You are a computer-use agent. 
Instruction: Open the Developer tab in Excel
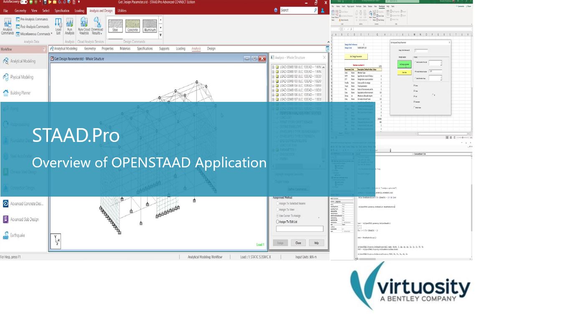(x=382, y=7)
